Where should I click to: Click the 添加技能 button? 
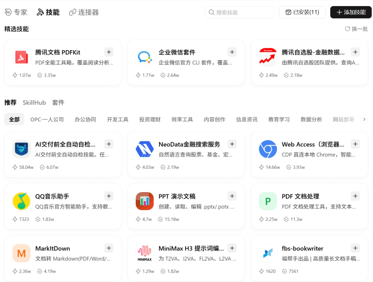pyautogui.click(x=351, y=12)
